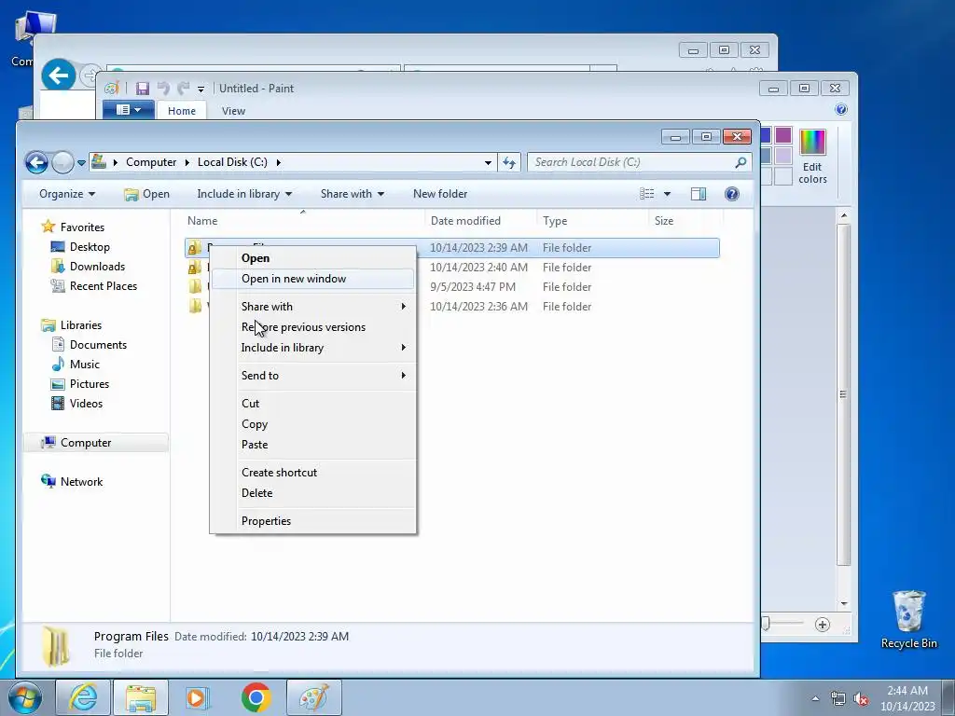
Task: Click Paint save icon in quick access
Action: click(143, 89)
